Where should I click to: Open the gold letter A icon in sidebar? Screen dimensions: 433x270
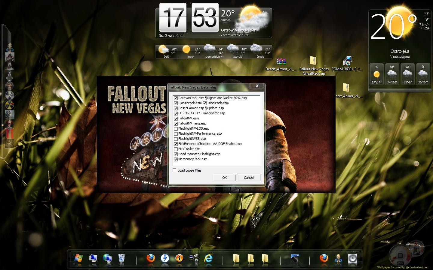[9, 143]
